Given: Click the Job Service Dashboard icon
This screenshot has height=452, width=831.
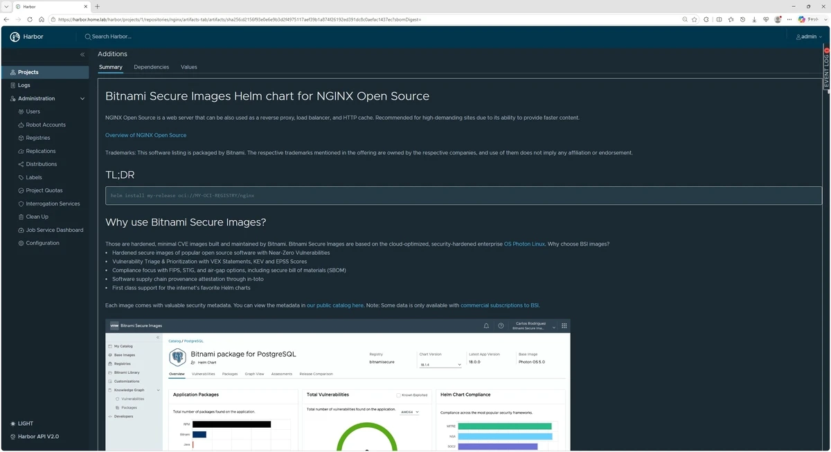Looking at the screenshot, I should 21,230.
